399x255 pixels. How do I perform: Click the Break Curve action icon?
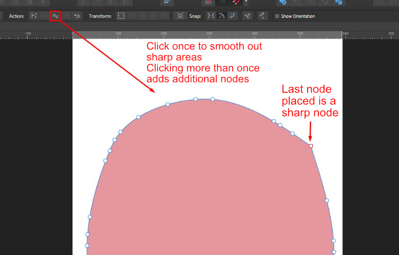pos(34,16)
